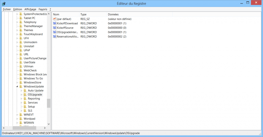Image resolution: width=263 pixels, height=137 pixels.
Task: Click the UserState folder icon
Action: click(21, 62)
